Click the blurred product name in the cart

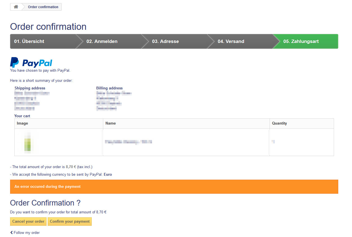[128, 142]
